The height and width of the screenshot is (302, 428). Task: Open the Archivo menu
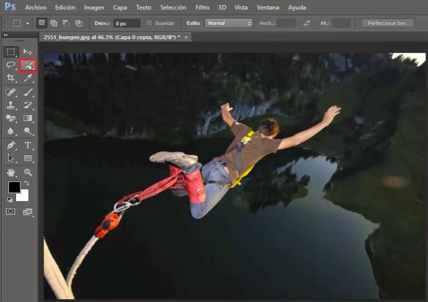tap(36, 7)
